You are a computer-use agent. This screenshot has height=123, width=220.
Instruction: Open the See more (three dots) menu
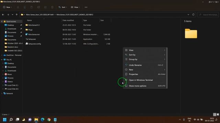click(x=86, y=7)
